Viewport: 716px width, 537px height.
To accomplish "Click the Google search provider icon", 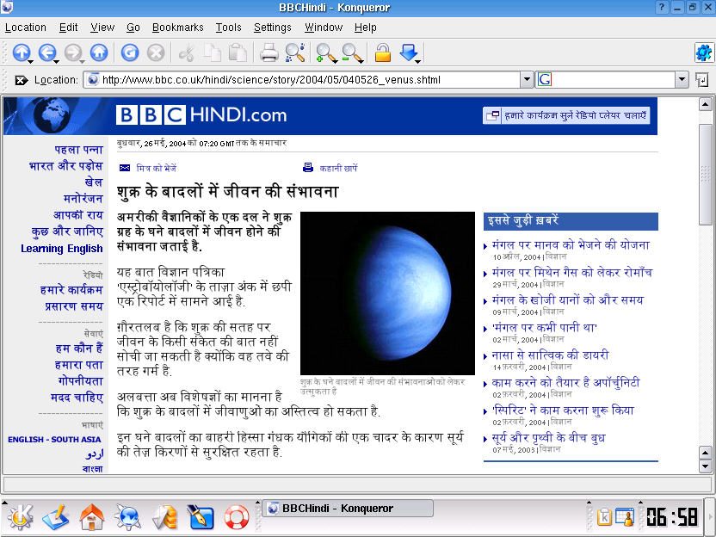I will [545, 80].
